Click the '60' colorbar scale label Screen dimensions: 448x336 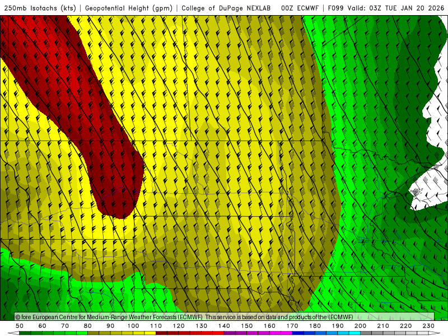[x=42, y=326]
